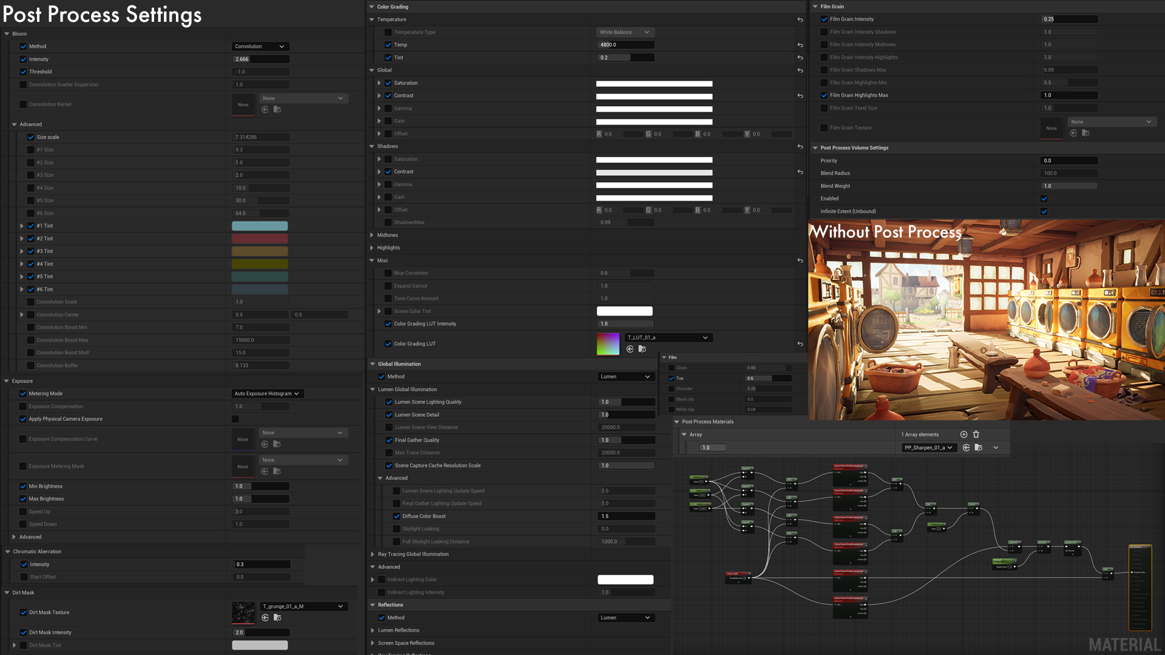Reset the Misc section to default
Viewport: 1165px width, 655px height.
(x=800, y=261)
